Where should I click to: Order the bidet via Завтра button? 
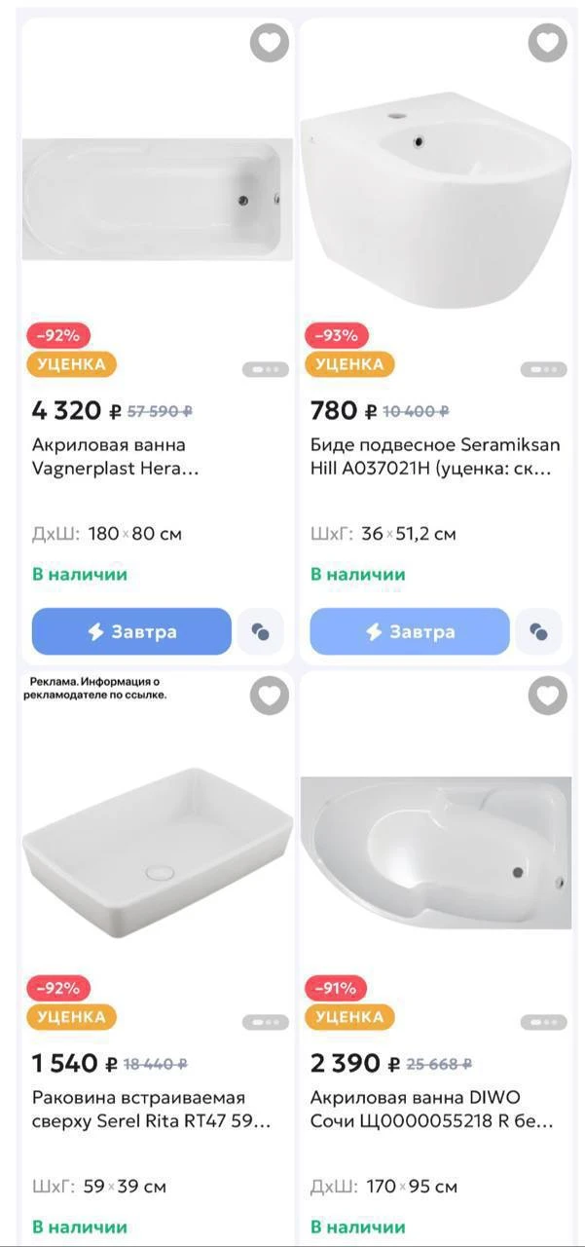[410, 631]
